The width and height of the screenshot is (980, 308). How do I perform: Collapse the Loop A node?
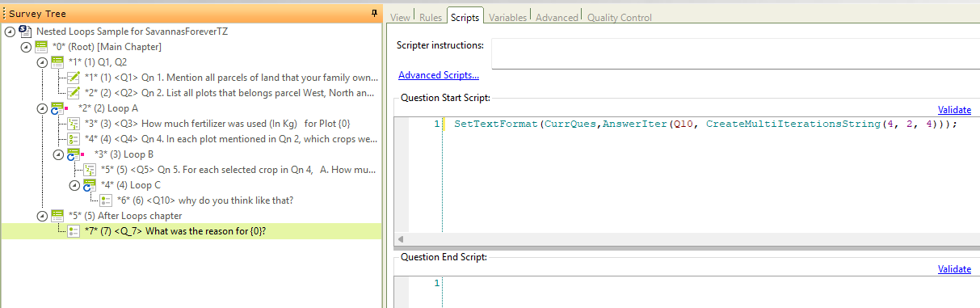(x=41, y=108)
